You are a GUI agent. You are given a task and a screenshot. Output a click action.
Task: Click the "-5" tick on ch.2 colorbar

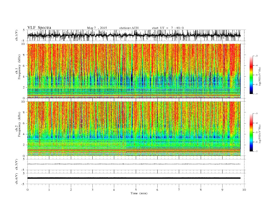[256, 133]
